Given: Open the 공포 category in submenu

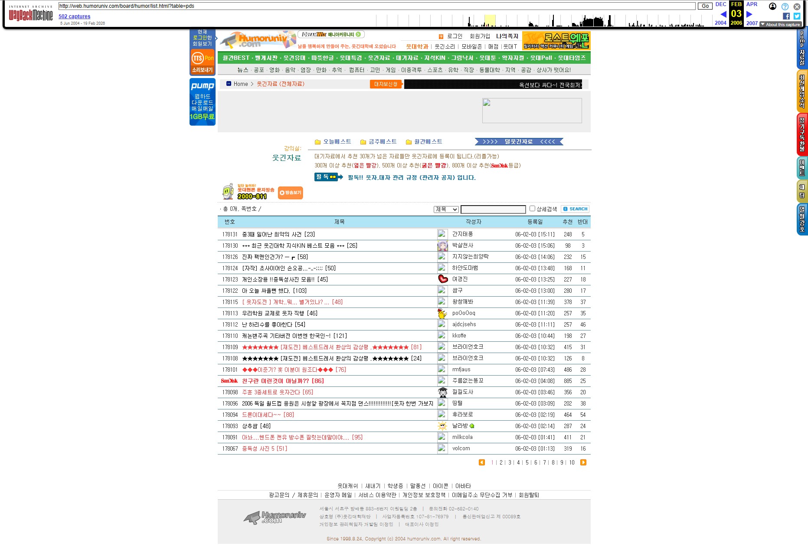Looking at the screenshot, I should 259,70.
